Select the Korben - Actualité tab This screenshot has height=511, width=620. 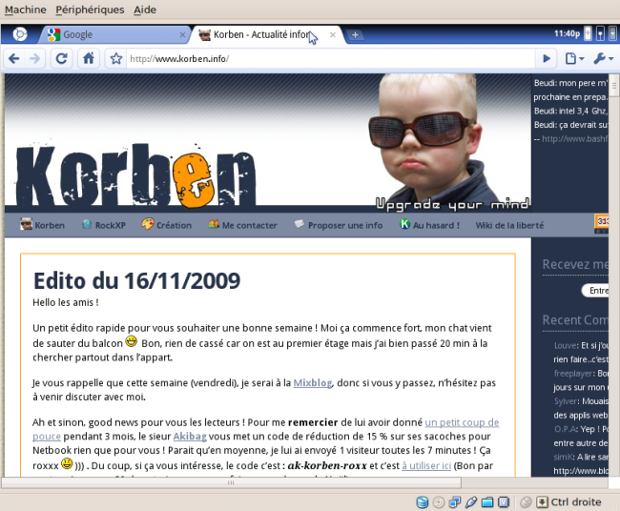coord(265,34)
